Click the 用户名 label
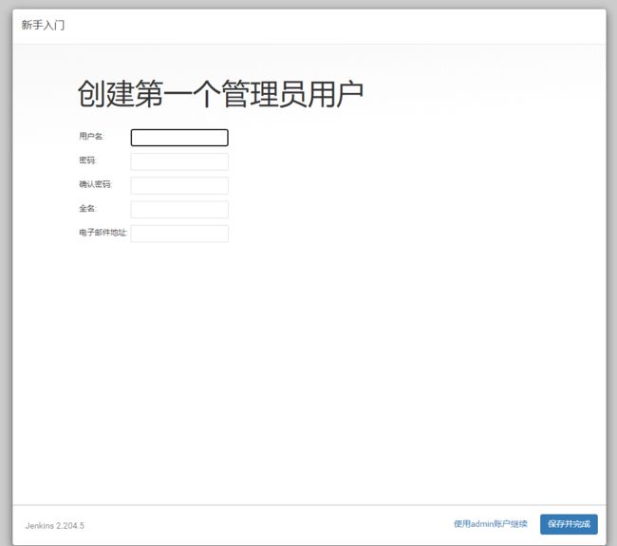 click(91, 136)
